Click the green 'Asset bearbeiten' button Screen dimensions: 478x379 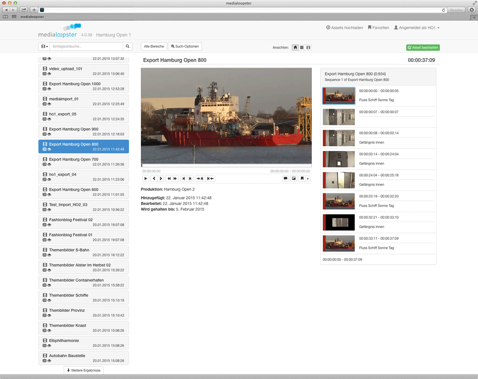pyautogui.click(x=423, y=48)
